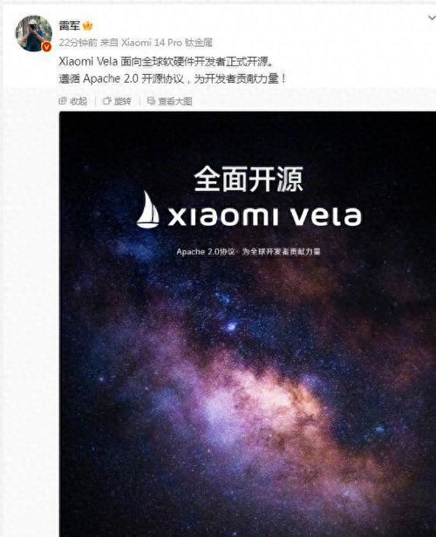
Task: Click the Xiaomi Vela galaxy poster image
Action: [x=248, y=324]
